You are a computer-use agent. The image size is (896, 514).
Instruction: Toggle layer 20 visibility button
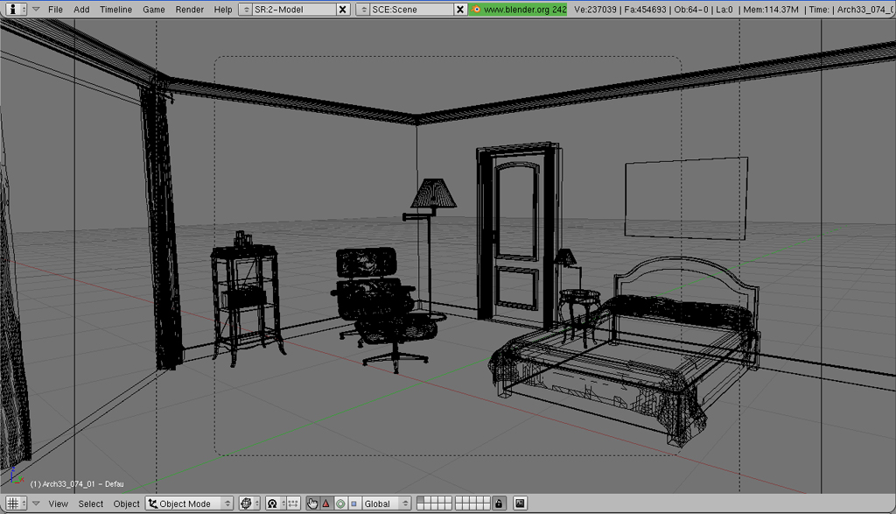tap(486, 507)
